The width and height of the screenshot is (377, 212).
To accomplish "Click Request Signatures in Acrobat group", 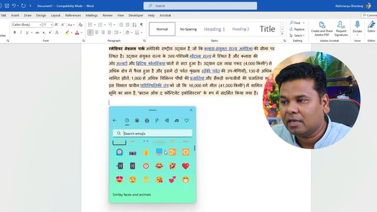I will coord(341,29).
